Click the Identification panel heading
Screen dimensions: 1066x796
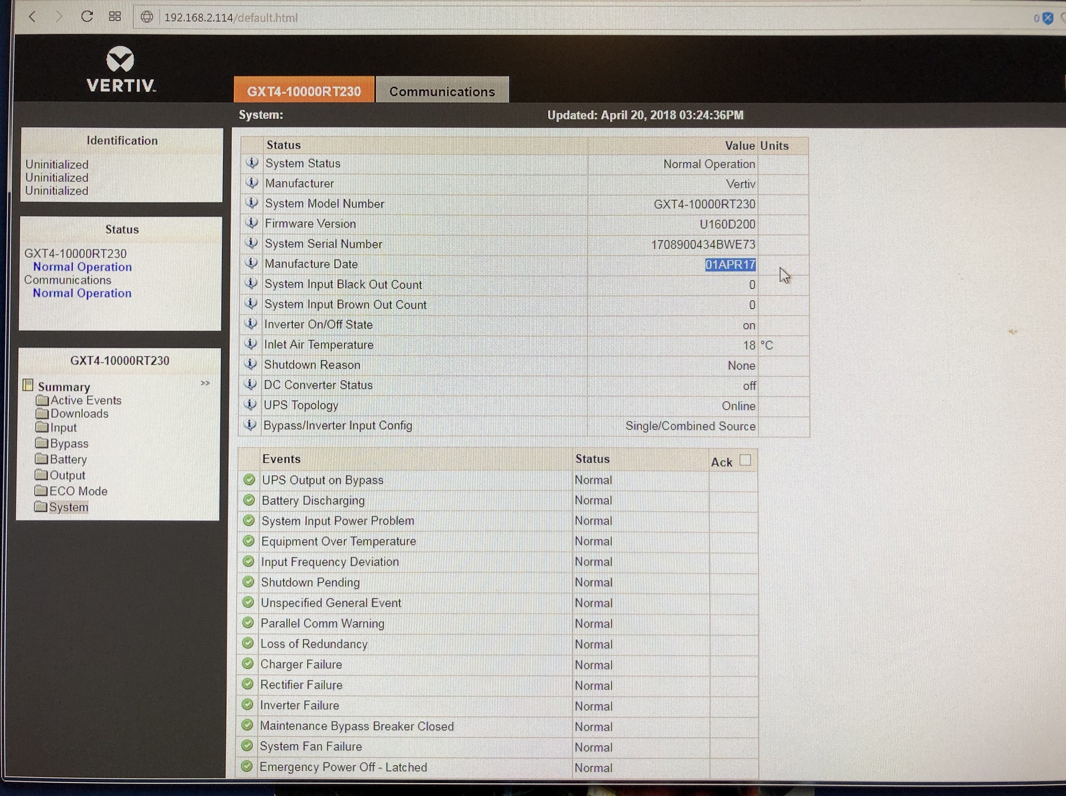click(122, 141)
